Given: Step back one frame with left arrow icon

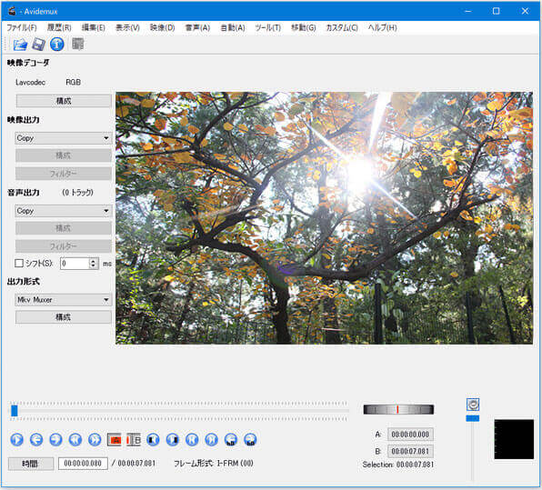Looking at the screenshot, I should click(36, 440).
